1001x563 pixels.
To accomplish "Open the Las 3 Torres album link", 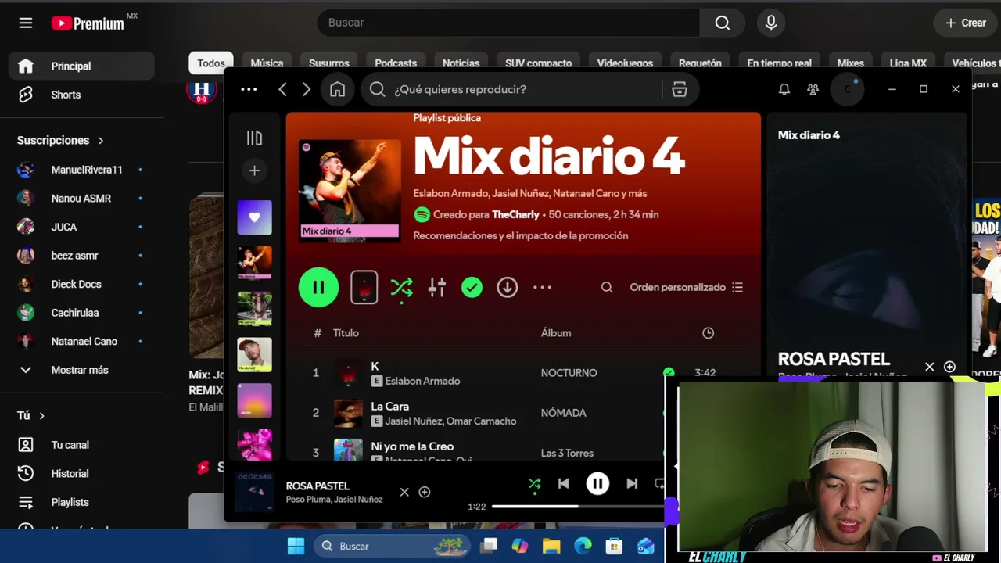I will (x=567, y=453).
